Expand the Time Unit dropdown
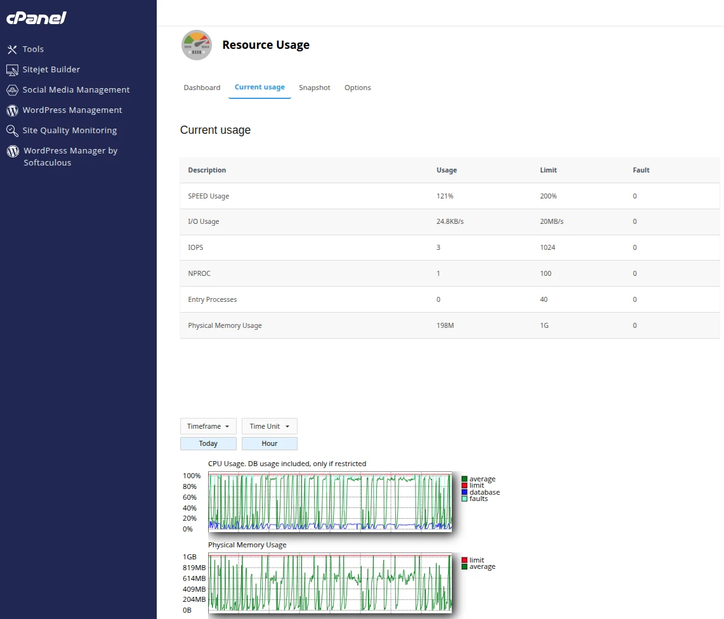 click(x=269, y=426)
